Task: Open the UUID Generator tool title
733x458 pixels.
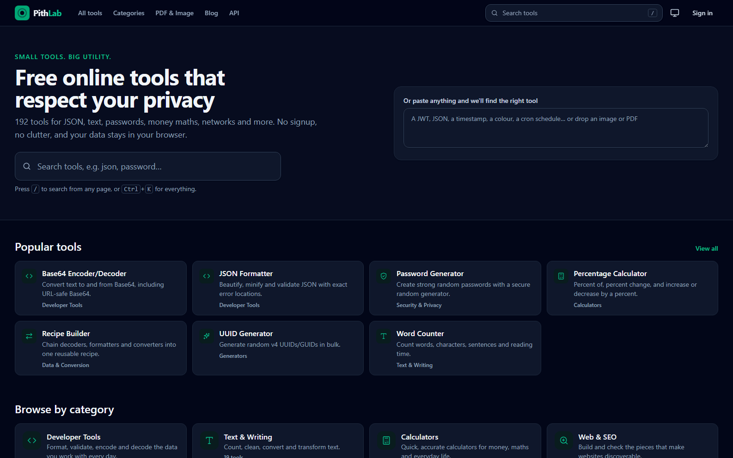Action: [x=246, y=334]
